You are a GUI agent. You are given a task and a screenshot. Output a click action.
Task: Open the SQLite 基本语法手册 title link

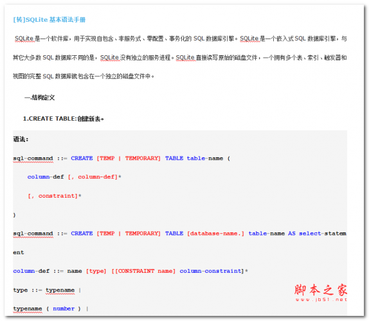50,20
